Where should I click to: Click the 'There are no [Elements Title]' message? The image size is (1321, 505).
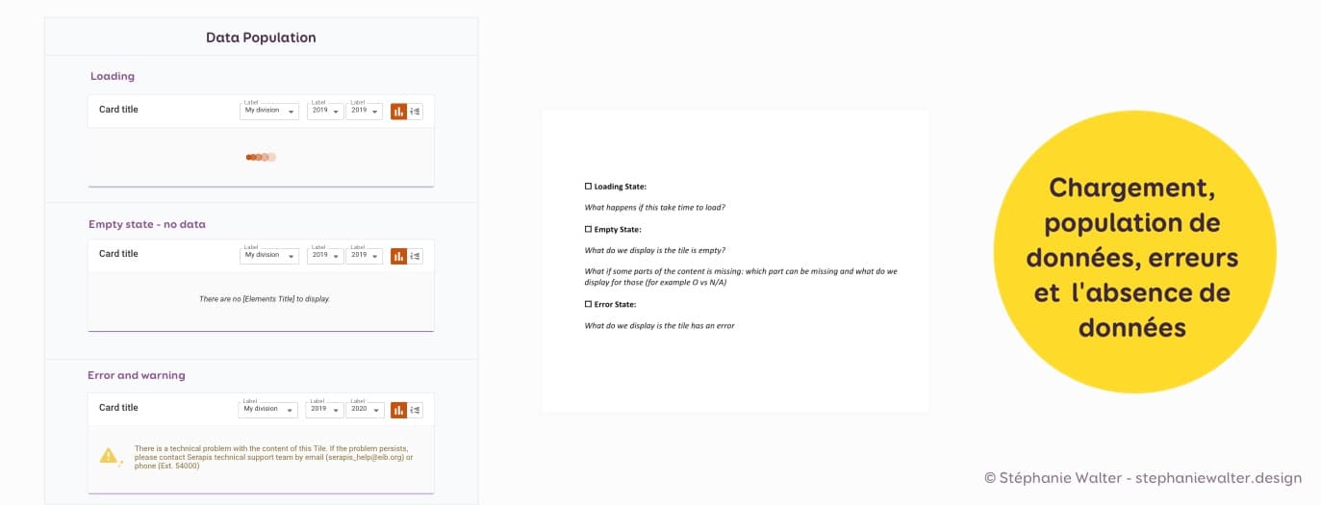pos(264,299)
